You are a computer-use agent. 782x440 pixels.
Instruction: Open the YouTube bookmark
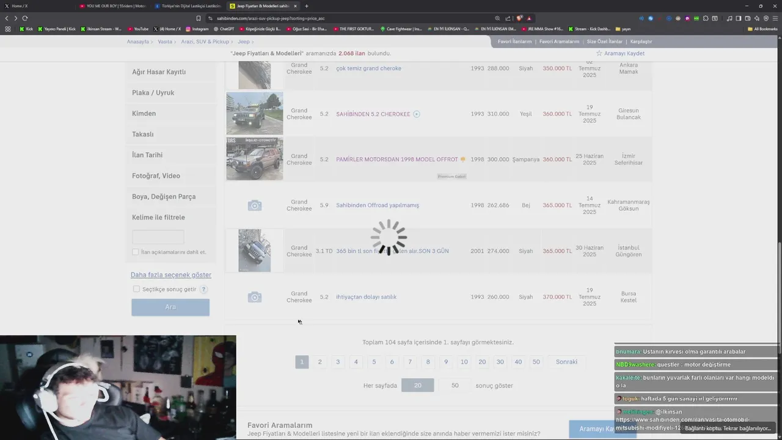[x=137, y=29]
